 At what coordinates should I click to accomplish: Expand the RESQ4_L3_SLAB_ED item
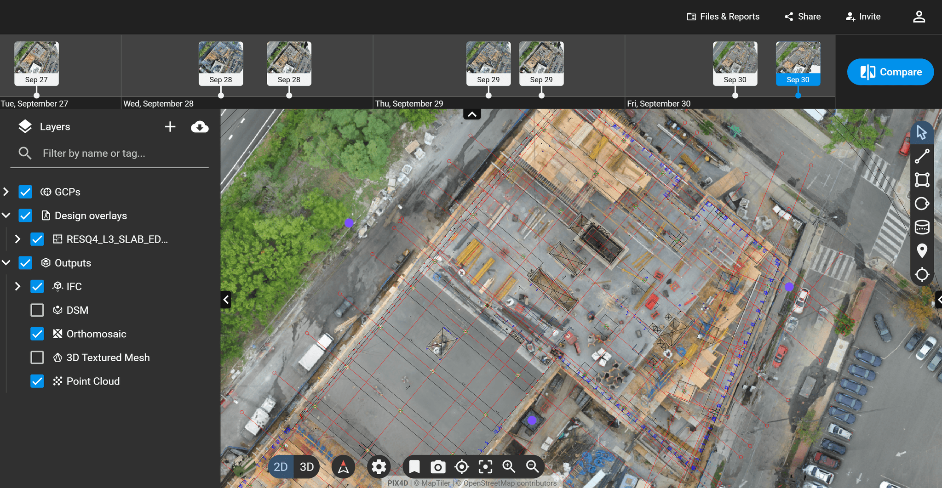pyautogui.click(x=17, y=239)
